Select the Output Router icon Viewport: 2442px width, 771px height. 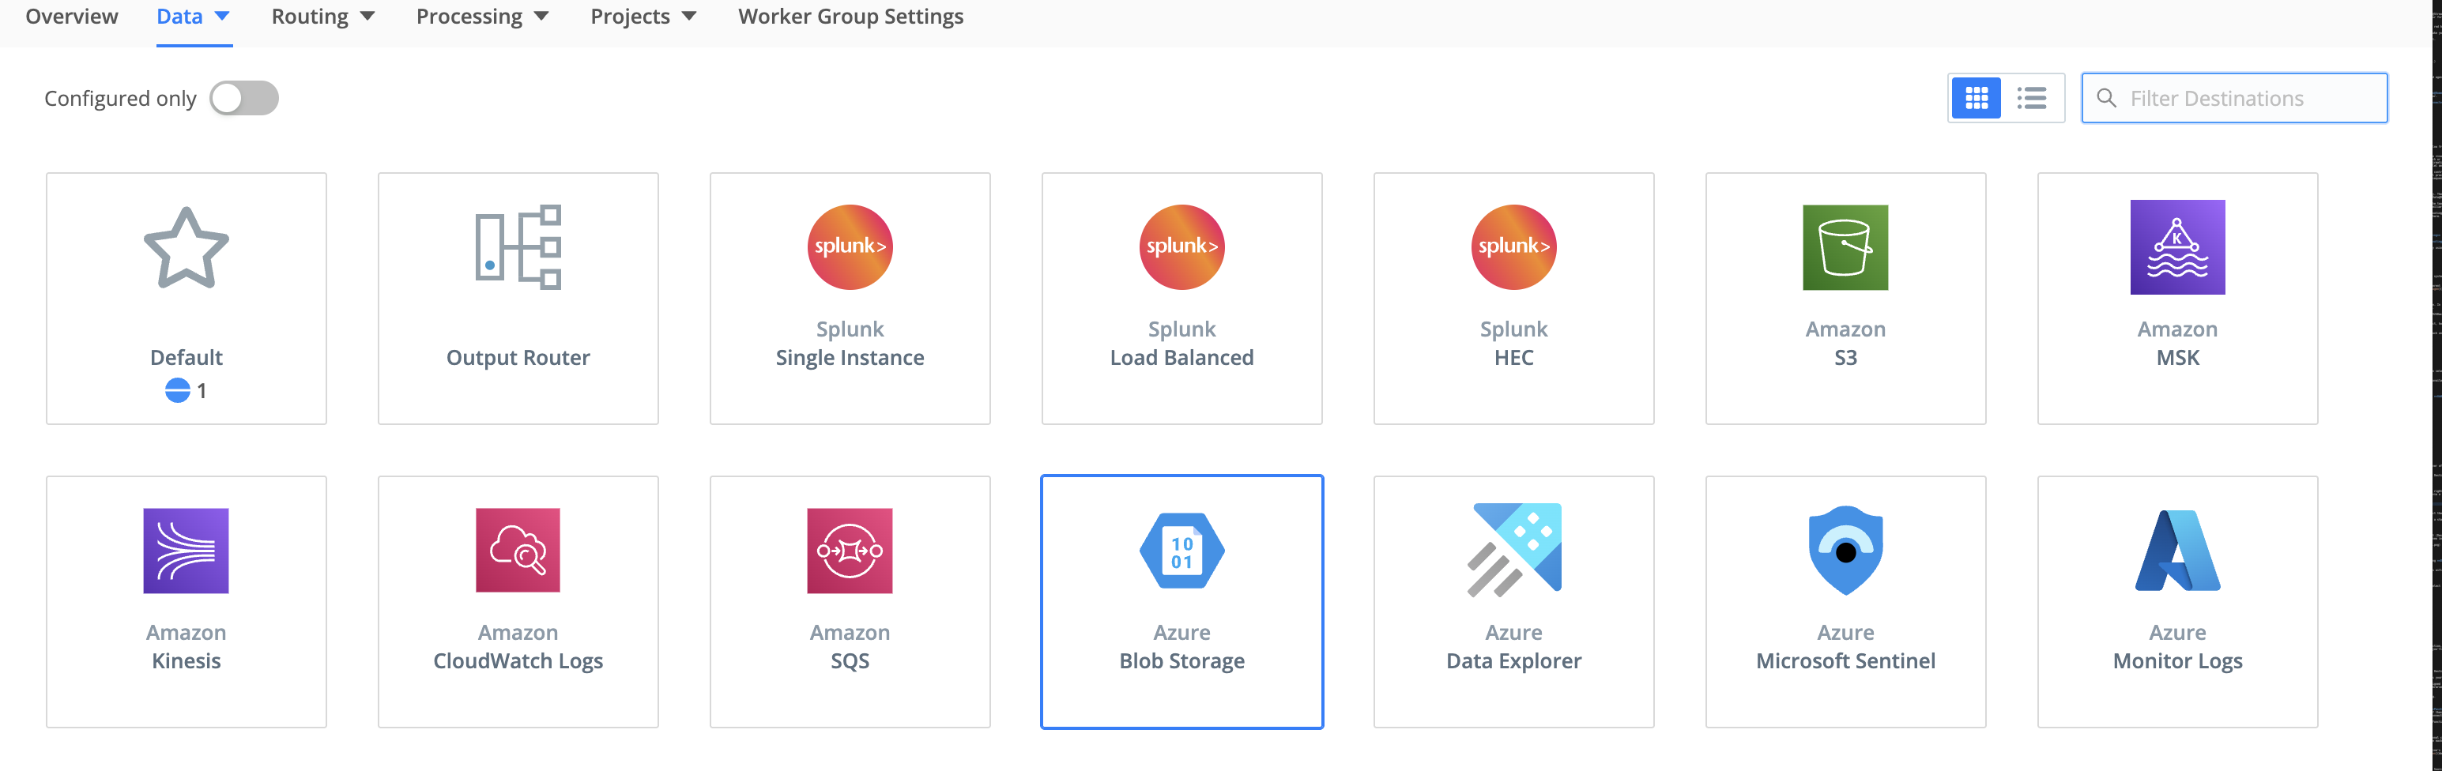[x=518, y=247]
